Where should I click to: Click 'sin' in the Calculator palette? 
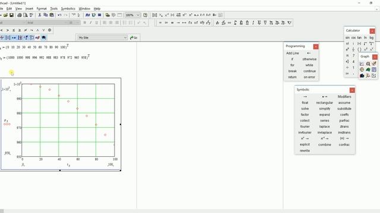click(x=347, y=38)
